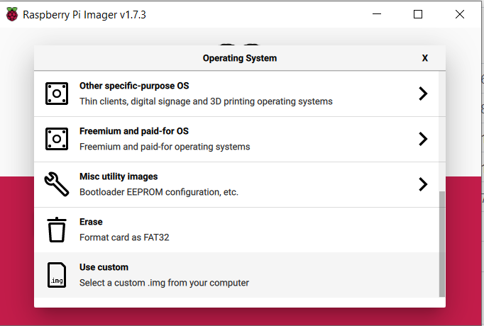The height and width of the screenshot is (326, 484).
Task: Click the Misc utility images wrench icon
Action: point(57,184)
